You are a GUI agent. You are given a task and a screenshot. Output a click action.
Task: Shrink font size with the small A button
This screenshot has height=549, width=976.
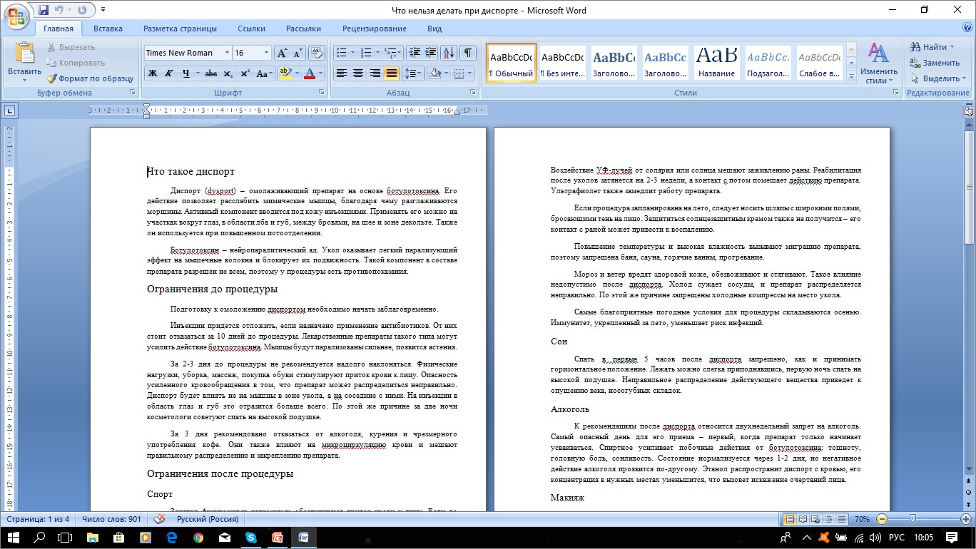click(x=298, y=53)
